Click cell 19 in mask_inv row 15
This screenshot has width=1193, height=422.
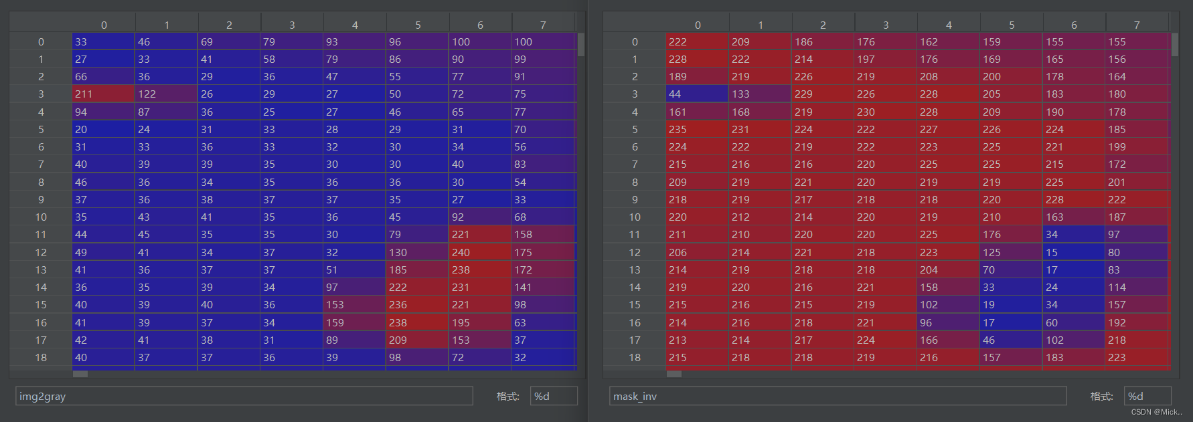pyautogui.click(x=1012, y=305)
